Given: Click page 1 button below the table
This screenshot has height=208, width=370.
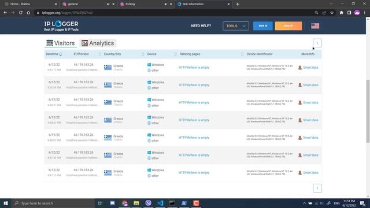Looking at the screenshot, I should click(317, 188).
